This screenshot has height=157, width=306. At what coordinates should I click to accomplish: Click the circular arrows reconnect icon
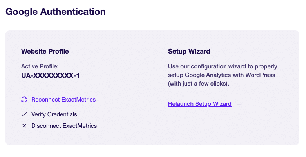pyautogui.click(x=24, y=100)
